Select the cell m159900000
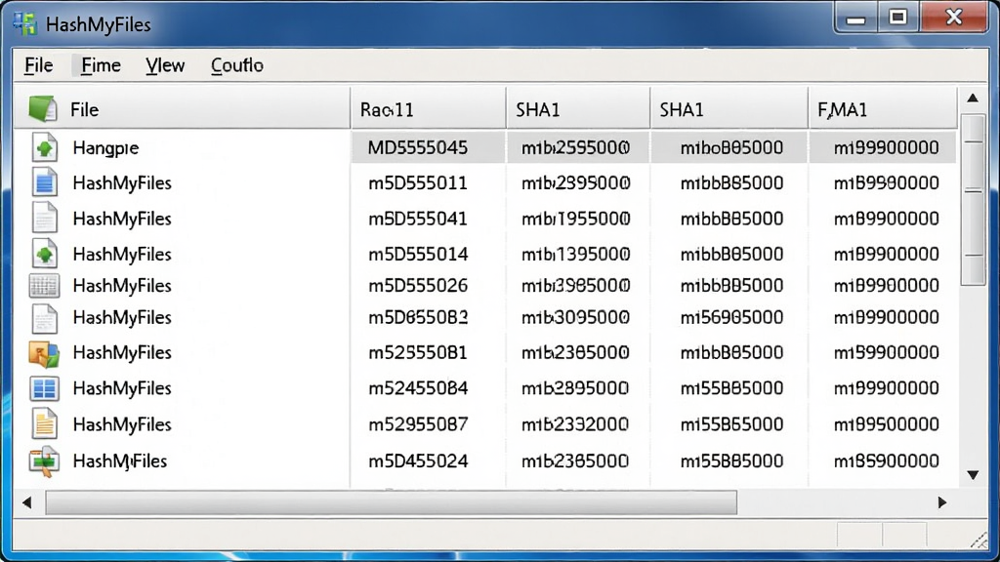Viewport: 1000px width, 562px height. 886,352
